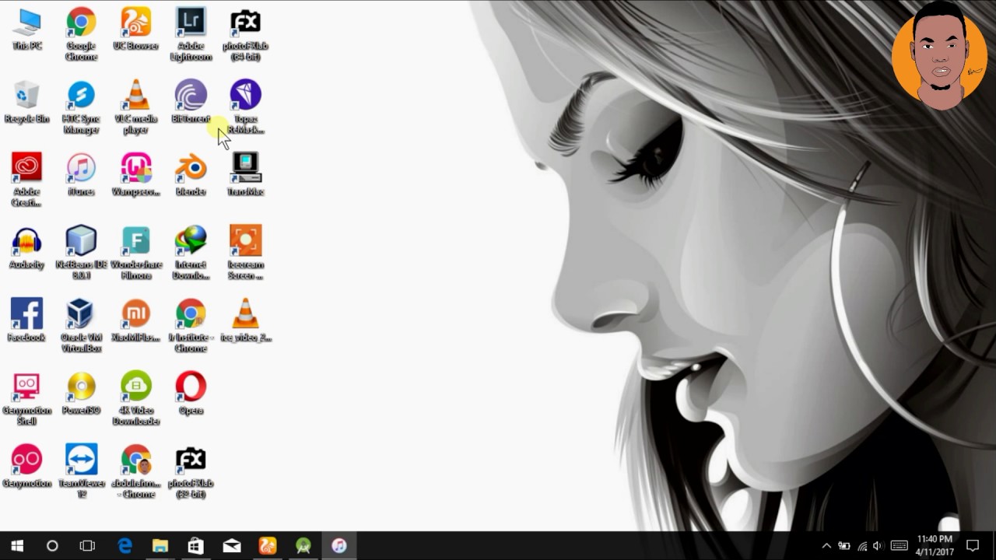Select BitTorrent desktop icon
This screenshot has width=996, height=560.
[191, 102]
